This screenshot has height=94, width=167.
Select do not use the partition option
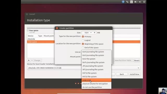pos(96,87)
